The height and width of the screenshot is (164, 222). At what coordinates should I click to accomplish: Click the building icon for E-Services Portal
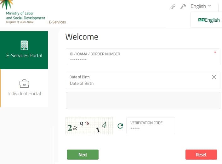[x=24, y=45]
